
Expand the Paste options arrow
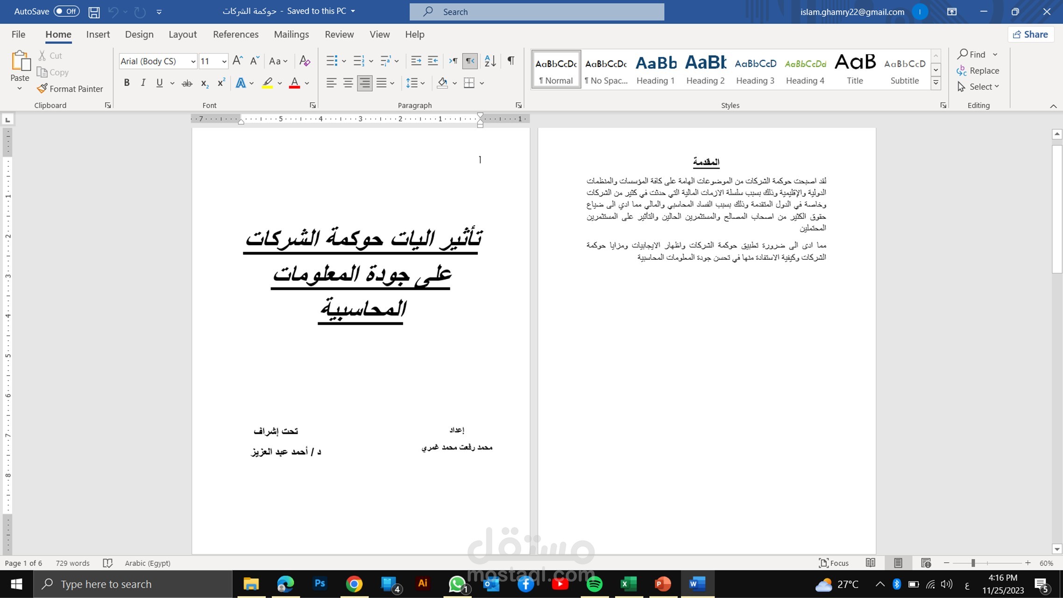pyautogui.click(x=20, y=88)
